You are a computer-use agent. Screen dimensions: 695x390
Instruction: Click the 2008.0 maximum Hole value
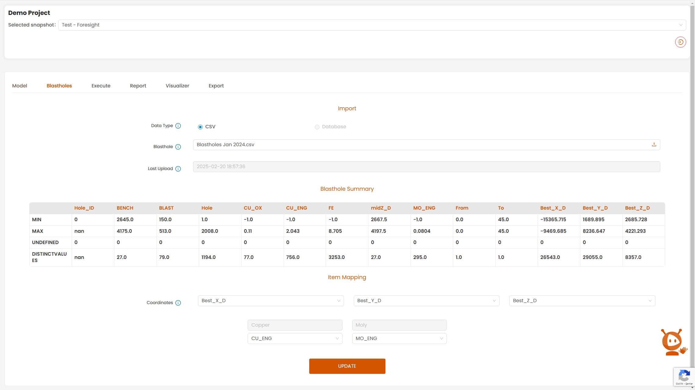point(210,231)
